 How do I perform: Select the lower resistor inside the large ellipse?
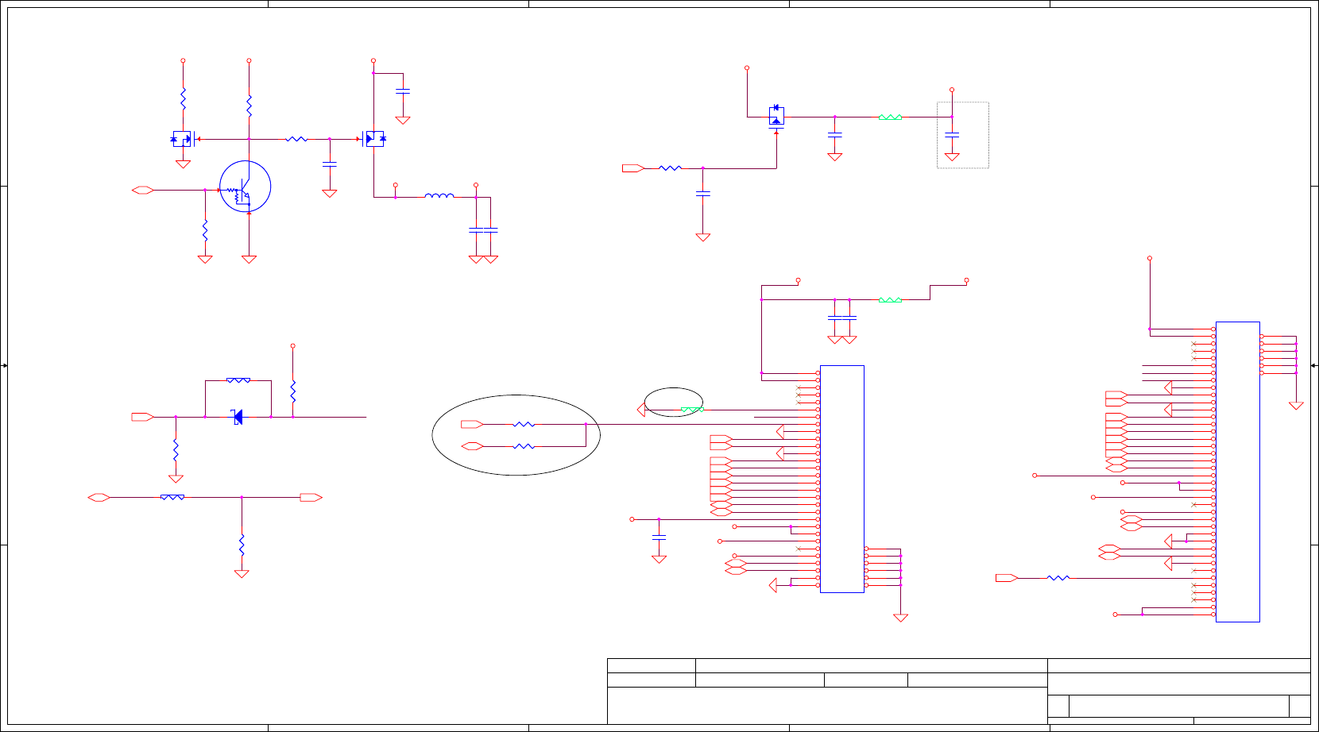[x=524, y=447]
